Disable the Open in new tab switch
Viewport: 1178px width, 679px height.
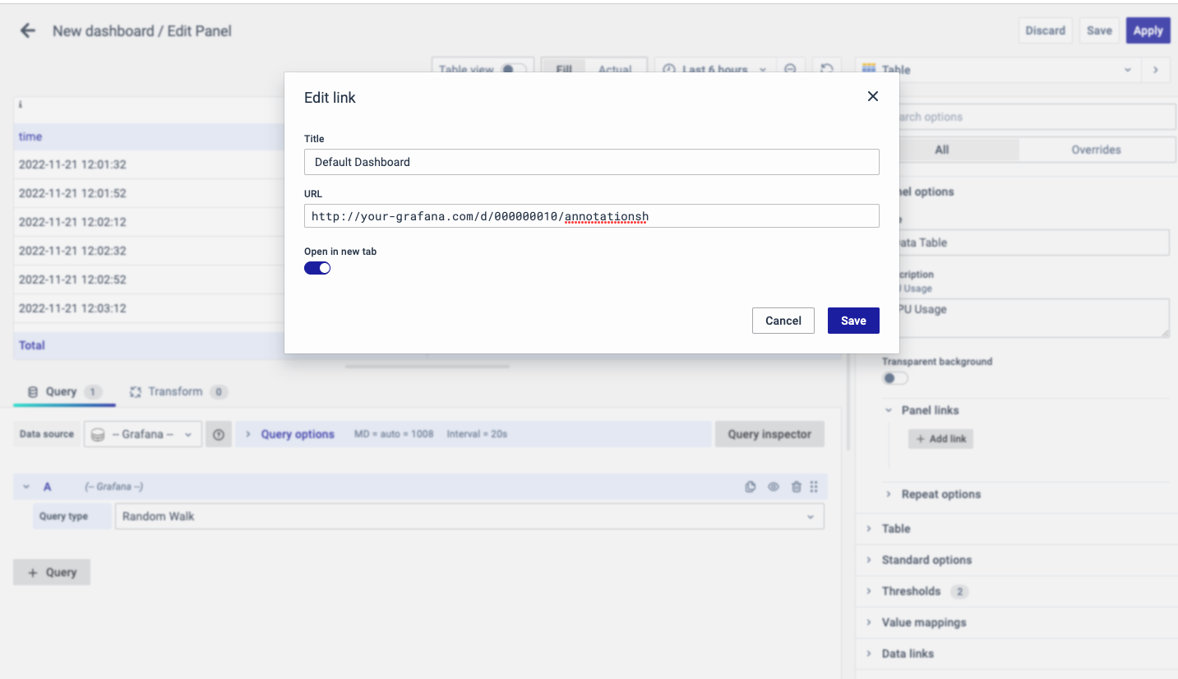(x=317, y=268)
